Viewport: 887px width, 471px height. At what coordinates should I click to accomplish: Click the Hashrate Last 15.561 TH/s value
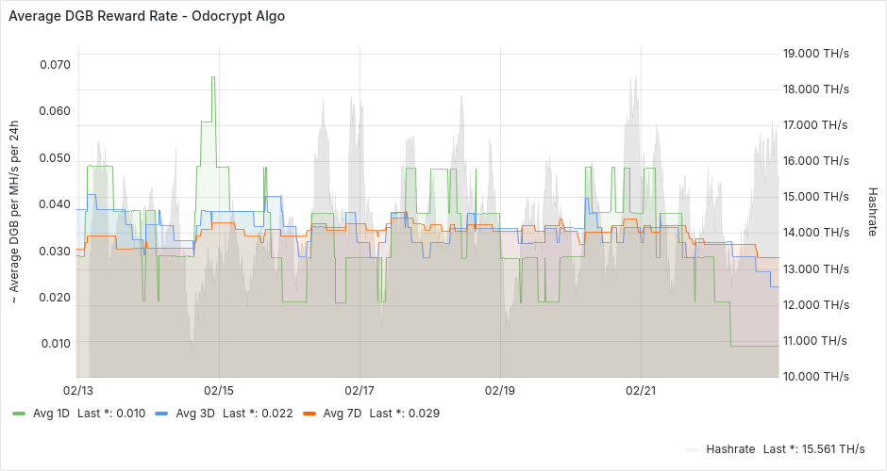point(828,448)
